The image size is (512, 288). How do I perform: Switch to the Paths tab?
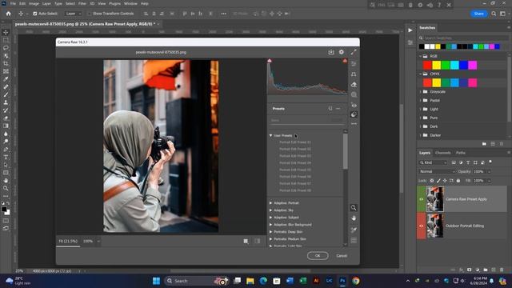point(461,153)
